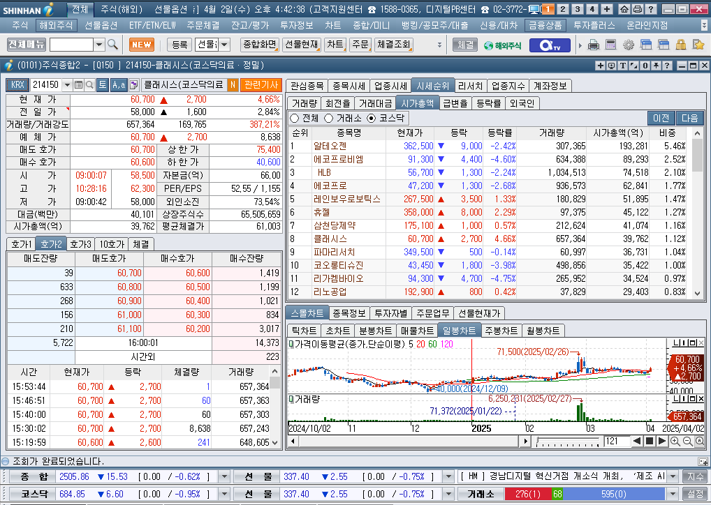Click 알테오젠 in ranking list

click(x=330, y=146)
